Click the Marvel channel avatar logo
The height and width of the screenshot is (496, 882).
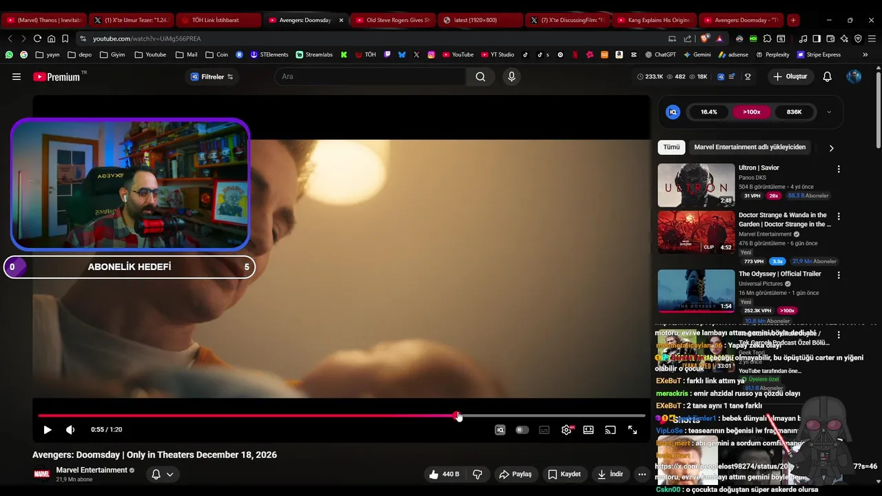tap(42, 474)
